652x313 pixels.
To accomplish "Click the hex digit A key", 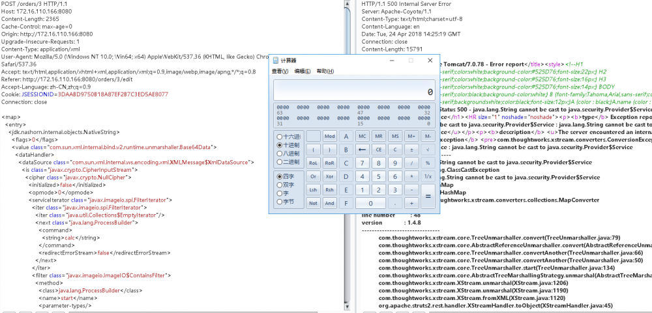I will [x=346, y=136].
